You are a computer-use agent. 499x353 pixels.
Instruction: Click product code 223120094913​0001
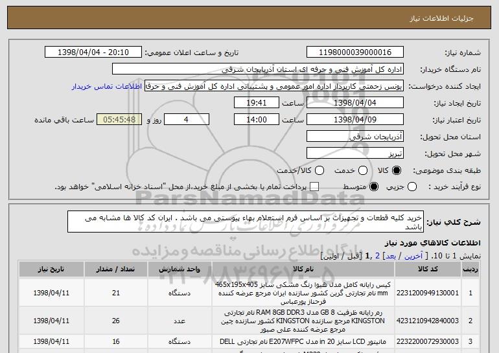(428, 293)
